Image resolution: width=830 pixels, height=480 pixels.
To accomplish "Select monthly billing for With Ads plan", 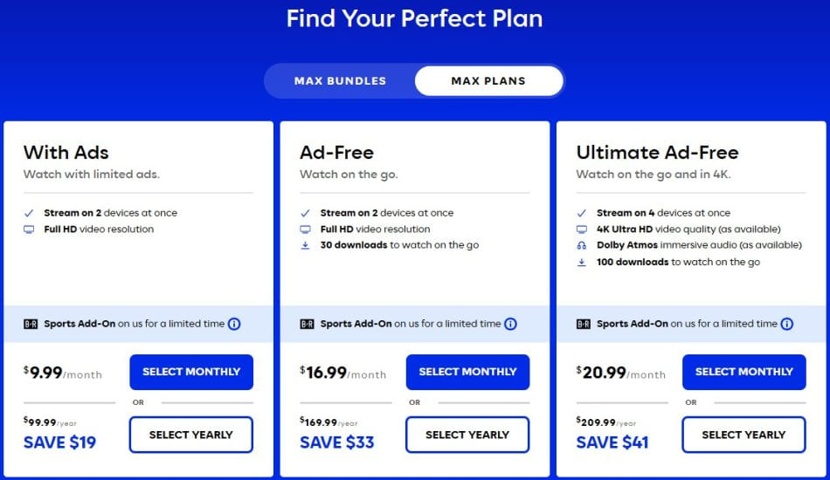I will tap(191, 372).
